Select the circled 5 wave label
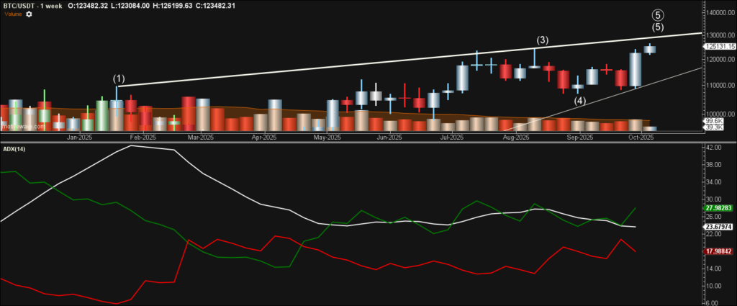The height and width of the screenshot is (306, 737). point(659,17)
